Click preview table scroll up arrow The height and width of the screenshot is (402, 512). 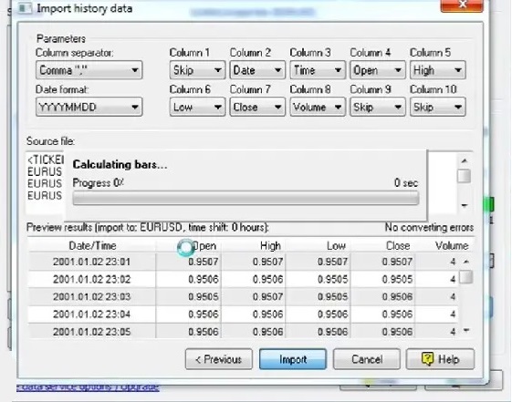(x=466, y=262)
